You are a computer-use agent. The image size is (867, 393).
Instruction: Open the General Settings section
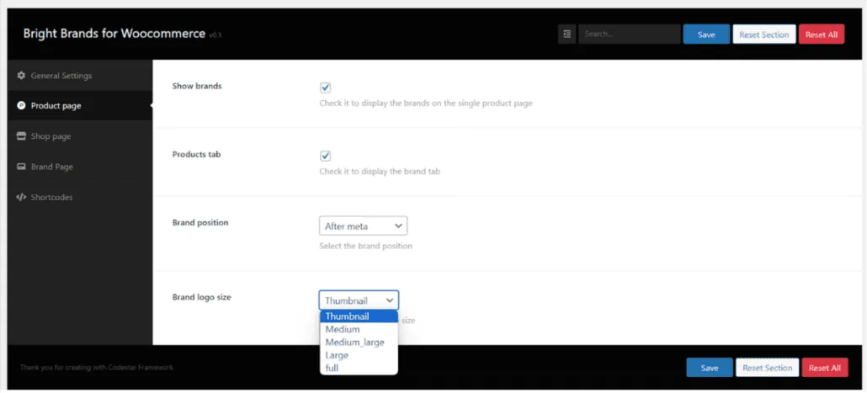(x=80, y=75)
